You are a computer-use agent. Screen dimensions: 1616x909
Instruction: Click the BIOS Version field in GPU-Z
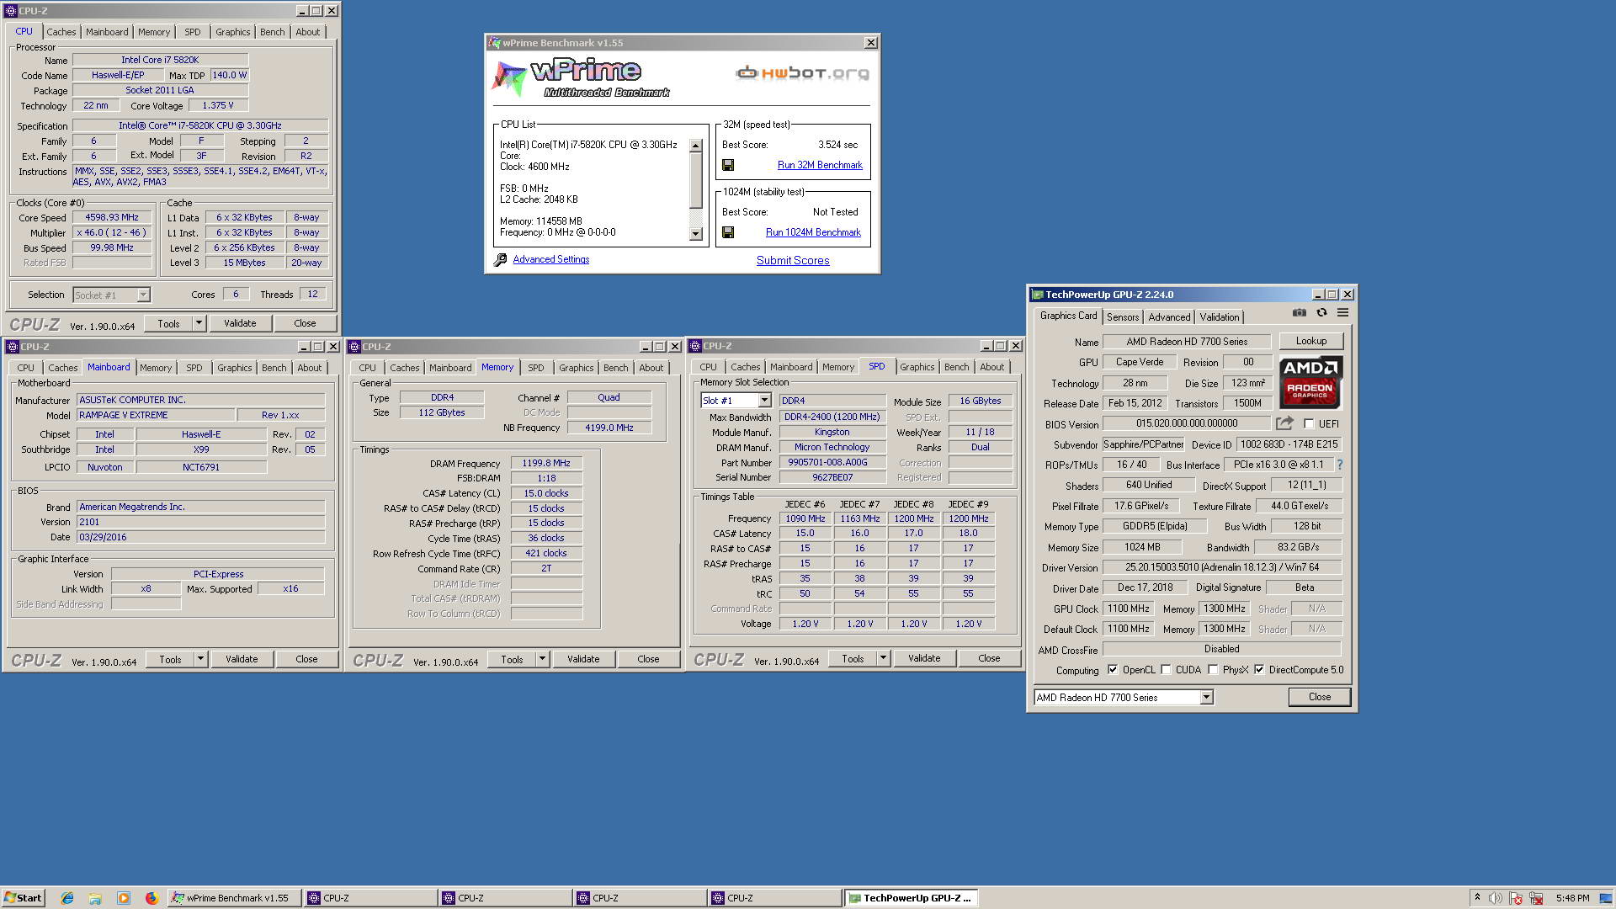tap(1186, 423)
